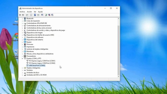Click the Google Chrome desktop shortcut

pos(16,37)
